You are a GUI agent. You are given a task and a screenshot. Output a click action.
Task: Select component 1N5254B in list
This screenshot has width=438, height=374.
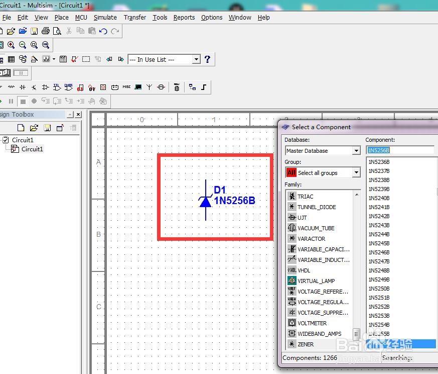(379, 325)
